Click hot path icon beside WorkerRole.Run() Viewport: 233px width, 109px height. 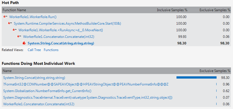pyautogui.click(x=5, y=17)
